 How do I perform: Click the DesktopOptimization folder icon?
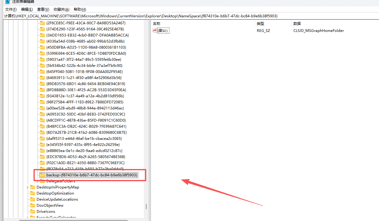pyautogui.click(x=33, y=193)
